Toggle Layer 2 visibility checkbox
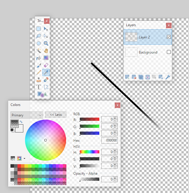The height and width of the screenshot is (193, 189). point(169,37)
